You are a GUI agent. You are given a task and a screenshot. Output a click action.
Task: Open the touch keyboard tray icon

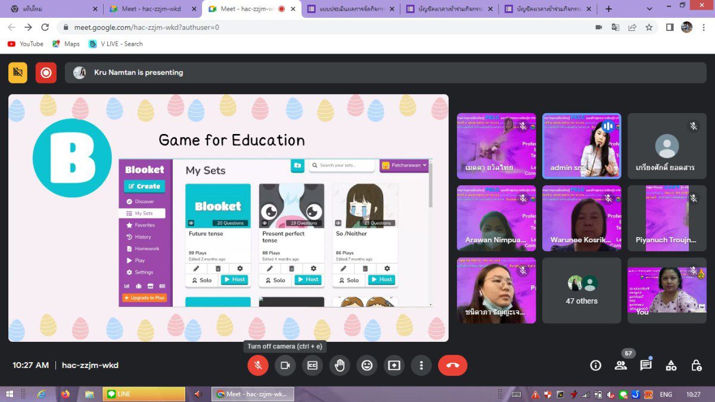click(x=516, y=394)
